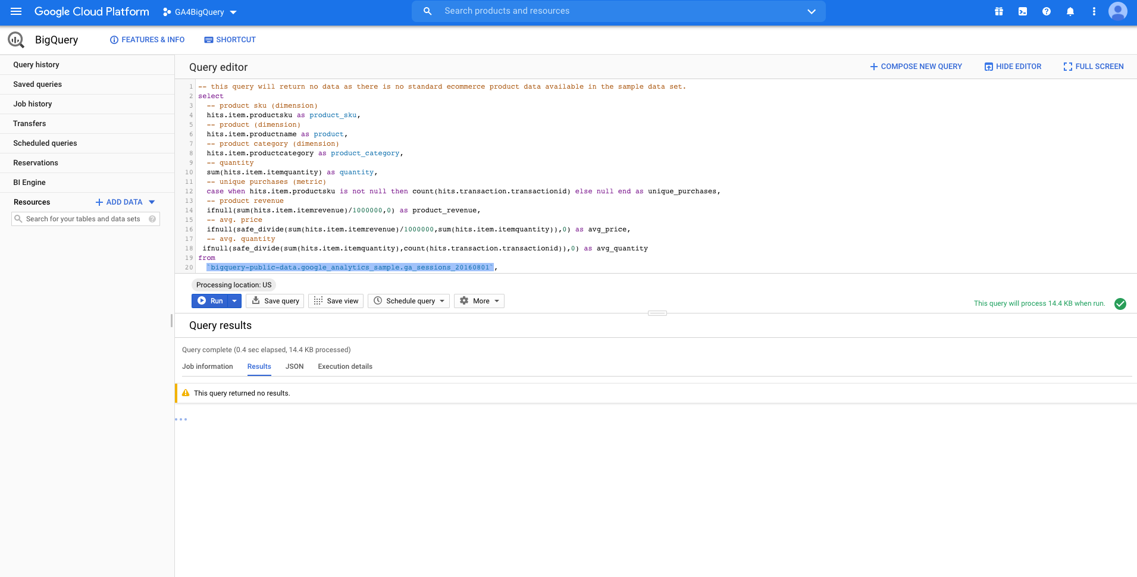
Task: Open Job history in sidebar
Action: pyautogui.click(x=87, y=104)
